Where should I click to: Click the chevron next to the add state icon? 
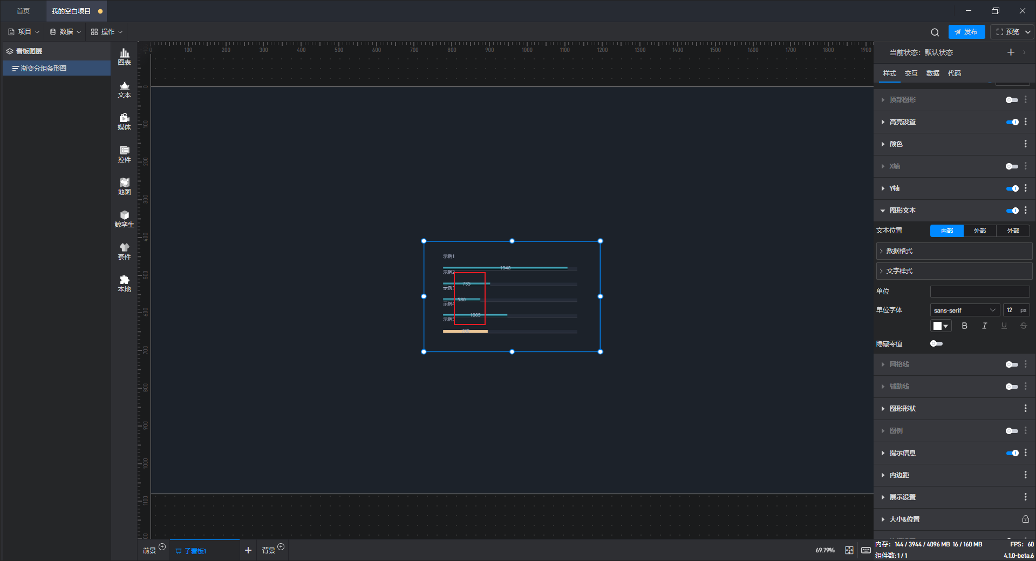1025,52
